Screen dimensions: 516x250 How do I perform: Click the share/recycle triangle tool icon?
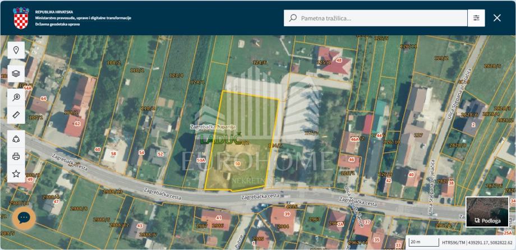click(x=16, y=138)
